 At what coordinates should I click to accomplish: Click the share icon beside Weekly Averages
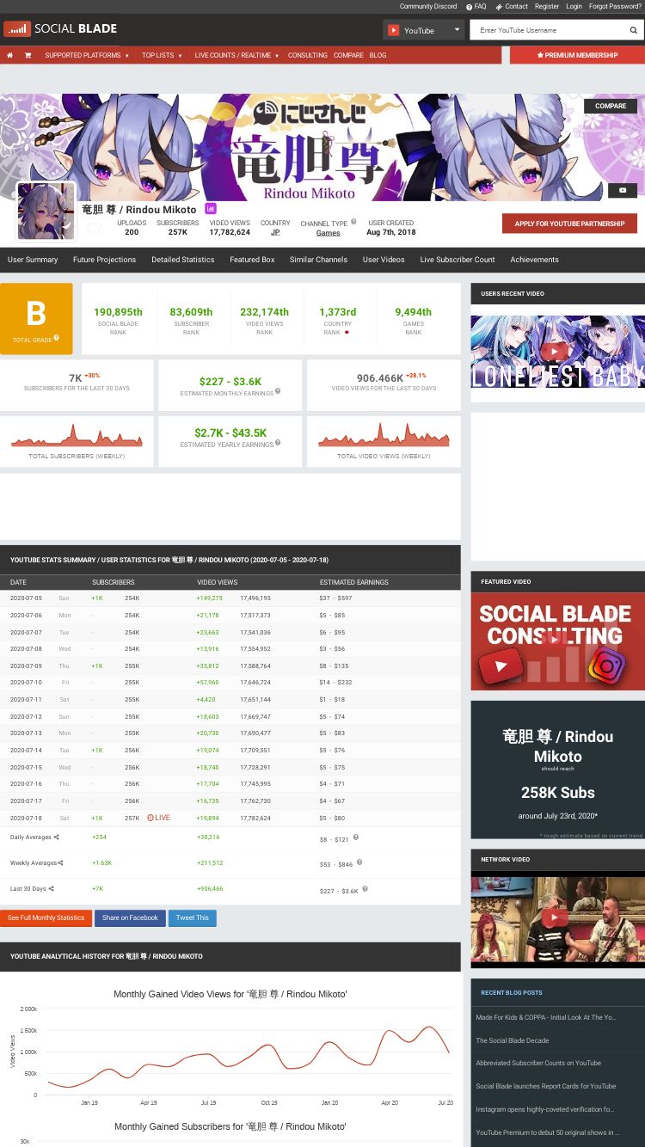[62, 862]
